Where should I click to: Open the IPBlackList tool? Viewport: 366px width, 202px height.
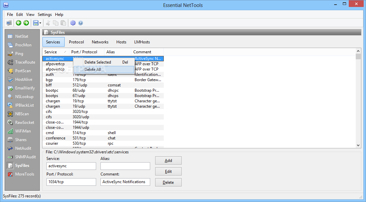pos(22,105)
